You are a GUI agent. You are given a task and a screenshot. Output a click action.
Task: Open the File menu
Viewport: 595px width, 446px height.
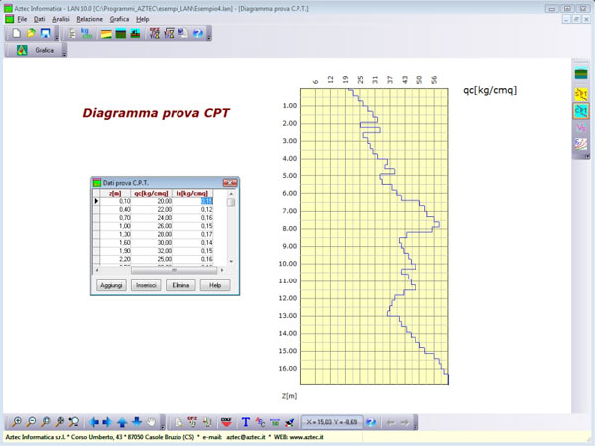pyautogui.click(x=22, y=19)
